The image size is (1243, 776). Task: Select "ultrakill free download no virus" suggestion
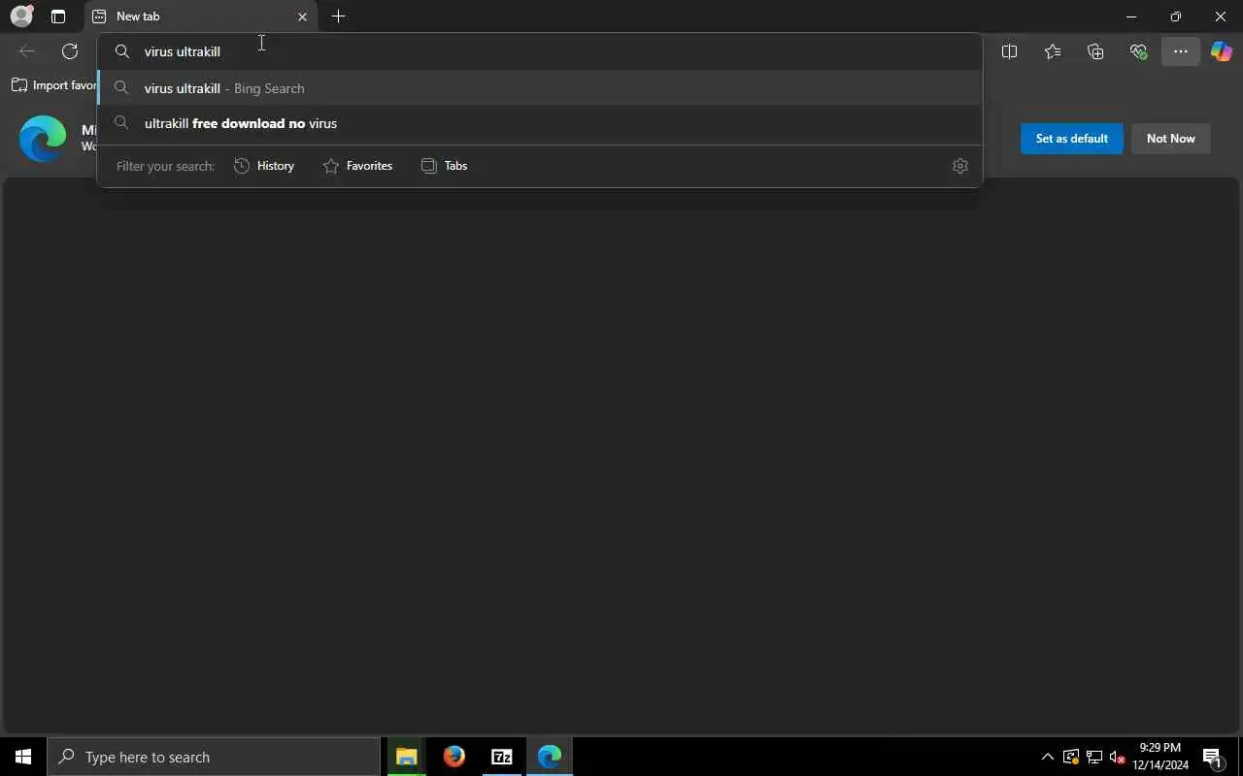point(540,123)
